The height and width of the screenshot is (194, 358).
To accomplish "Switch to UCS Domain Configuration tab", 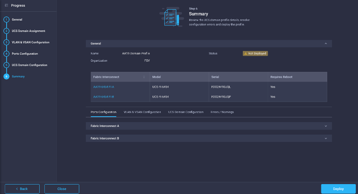I will coord(186,112).
